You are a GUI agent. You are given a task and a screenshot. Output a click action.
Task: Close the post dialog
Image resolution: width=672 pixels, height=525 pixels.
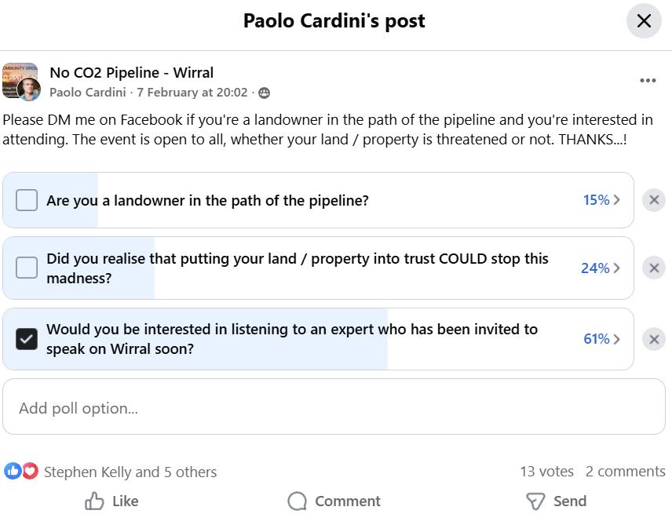(x=644, y=21)
